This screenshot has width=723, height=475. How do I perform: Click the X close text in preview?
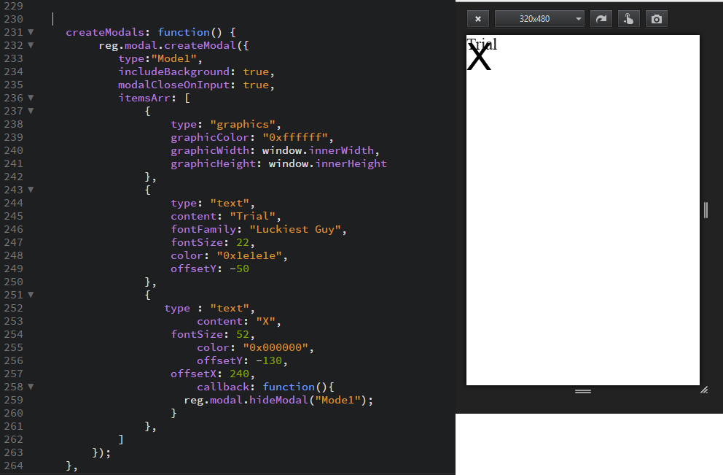point(479,58)
